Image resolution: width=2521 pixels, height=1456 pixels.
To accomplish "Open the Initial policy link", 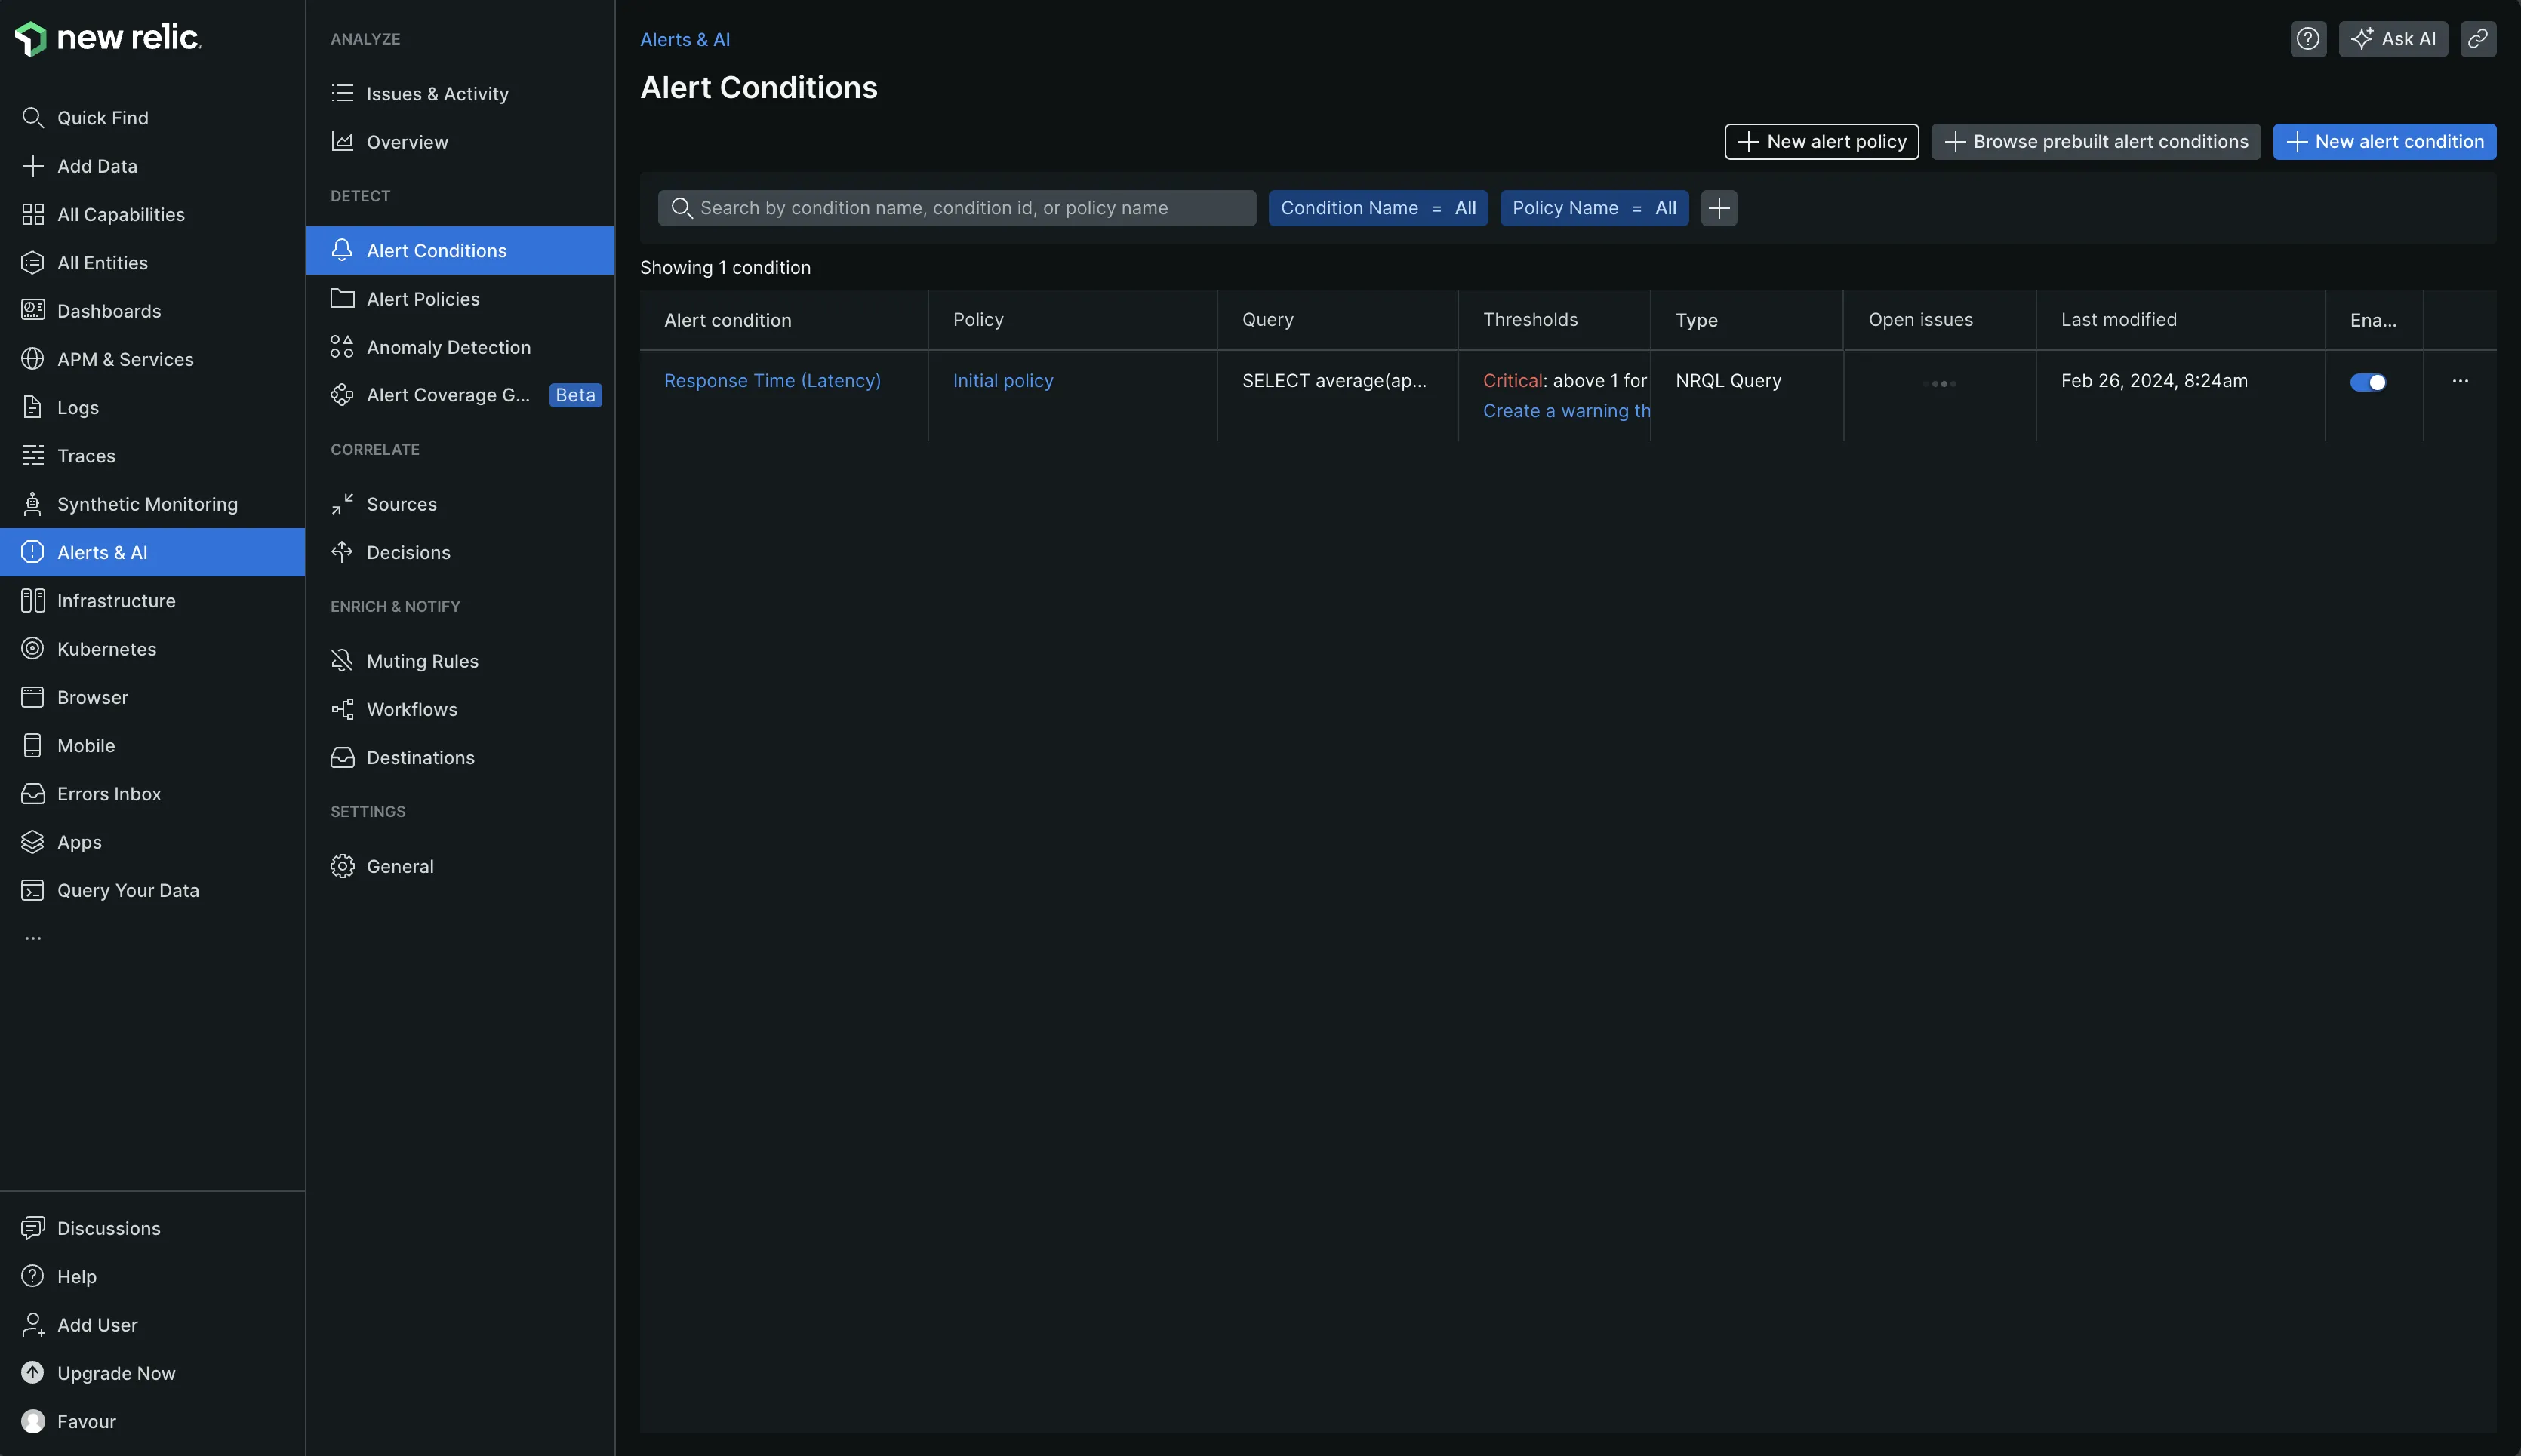I will (1002, 381).
